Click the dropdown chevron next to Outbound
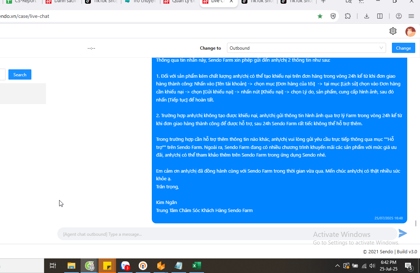Screen dimensions: 420x273 (x=381, y=48)
